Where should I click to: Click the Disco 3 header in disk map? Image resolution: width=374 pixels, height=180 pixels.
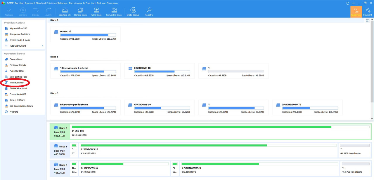coord(60,169)
